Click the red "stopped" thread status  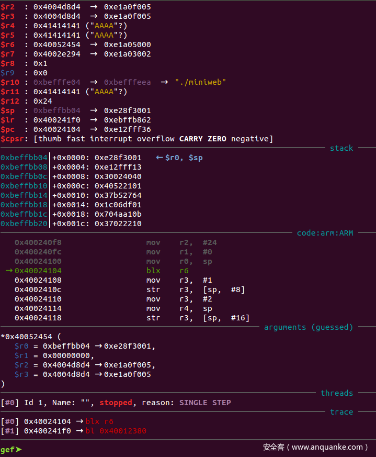(x=116, y=403)
